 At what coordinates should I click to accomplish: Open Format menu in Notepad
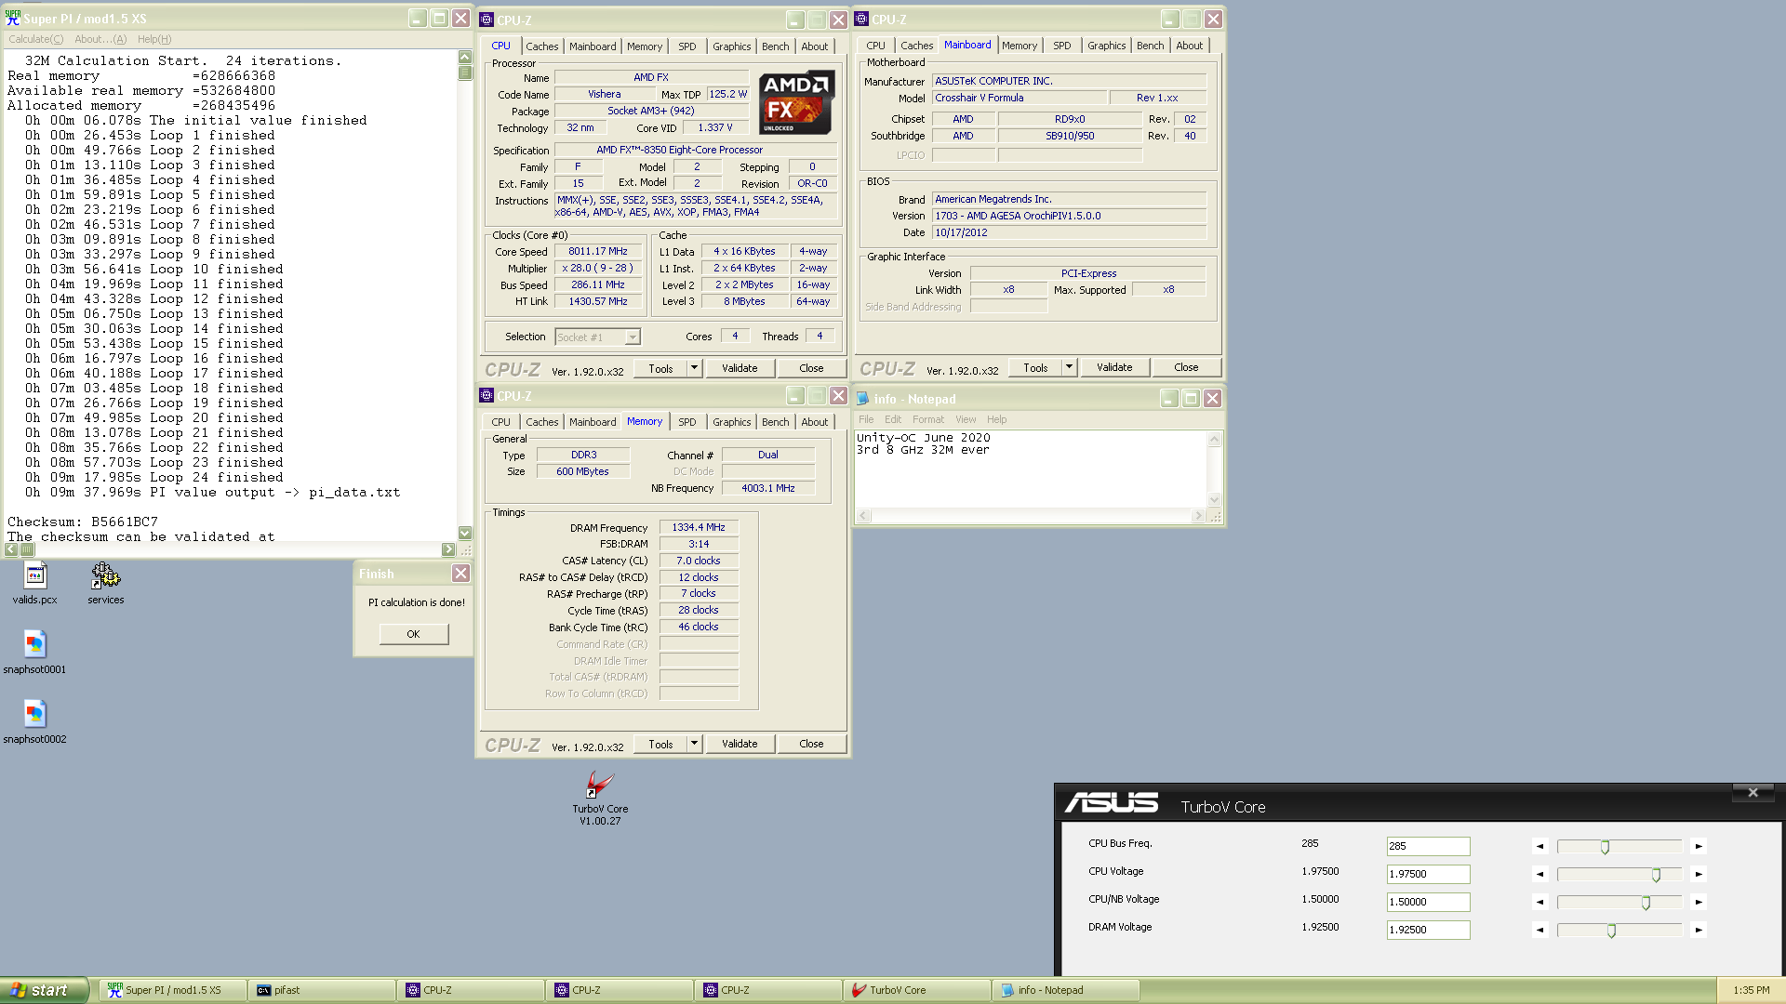point(927,419)
